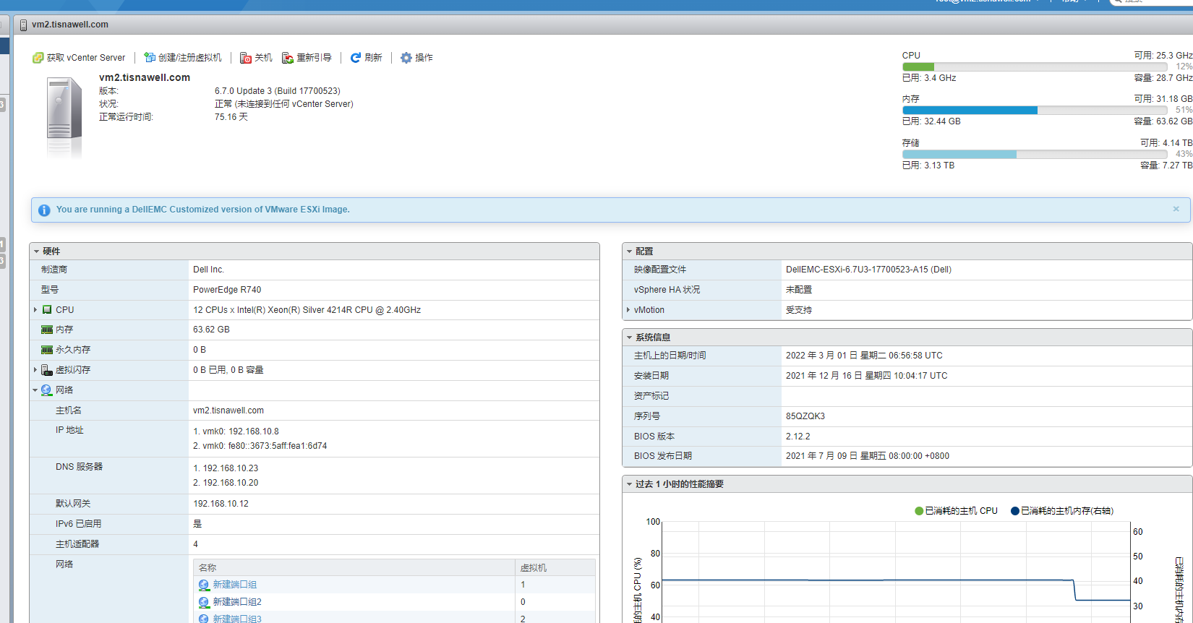Click the 关机 shutdown icon
Viewport: 1193px width, 623px height.
(246, 58)
